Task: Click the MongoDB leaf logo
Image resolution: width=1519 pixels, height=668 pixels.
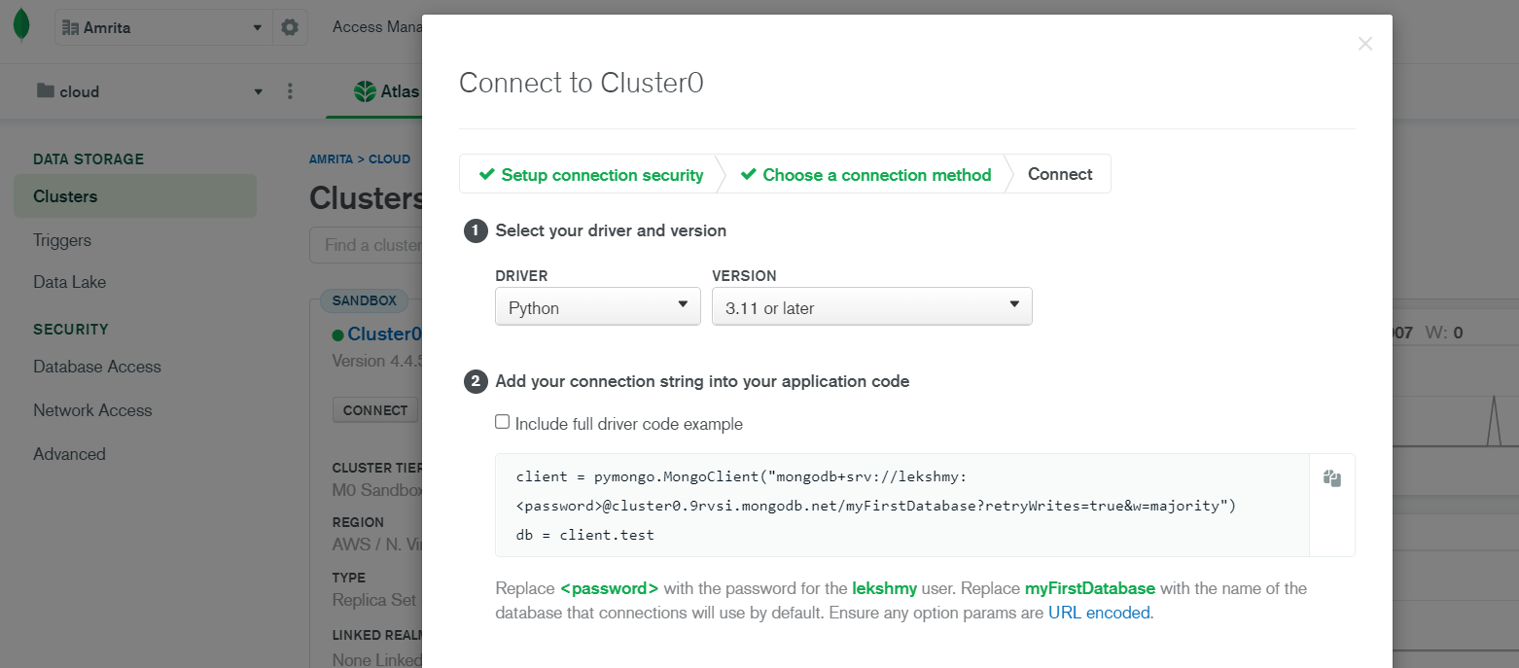Action: (x=21, y=26)
